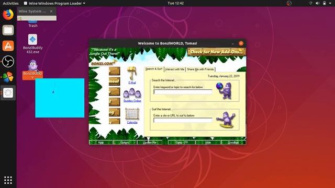The image size is (335, 188).
Task: Click the surfing gorilla image
Action: (226, 120)
